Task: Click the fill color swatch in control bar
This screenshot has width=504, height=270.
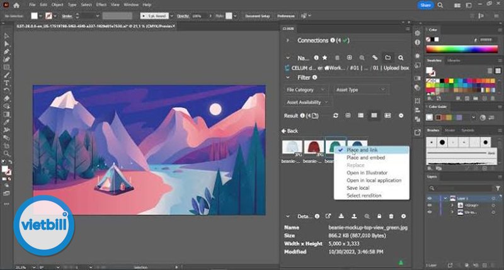Action: [35, 16]
